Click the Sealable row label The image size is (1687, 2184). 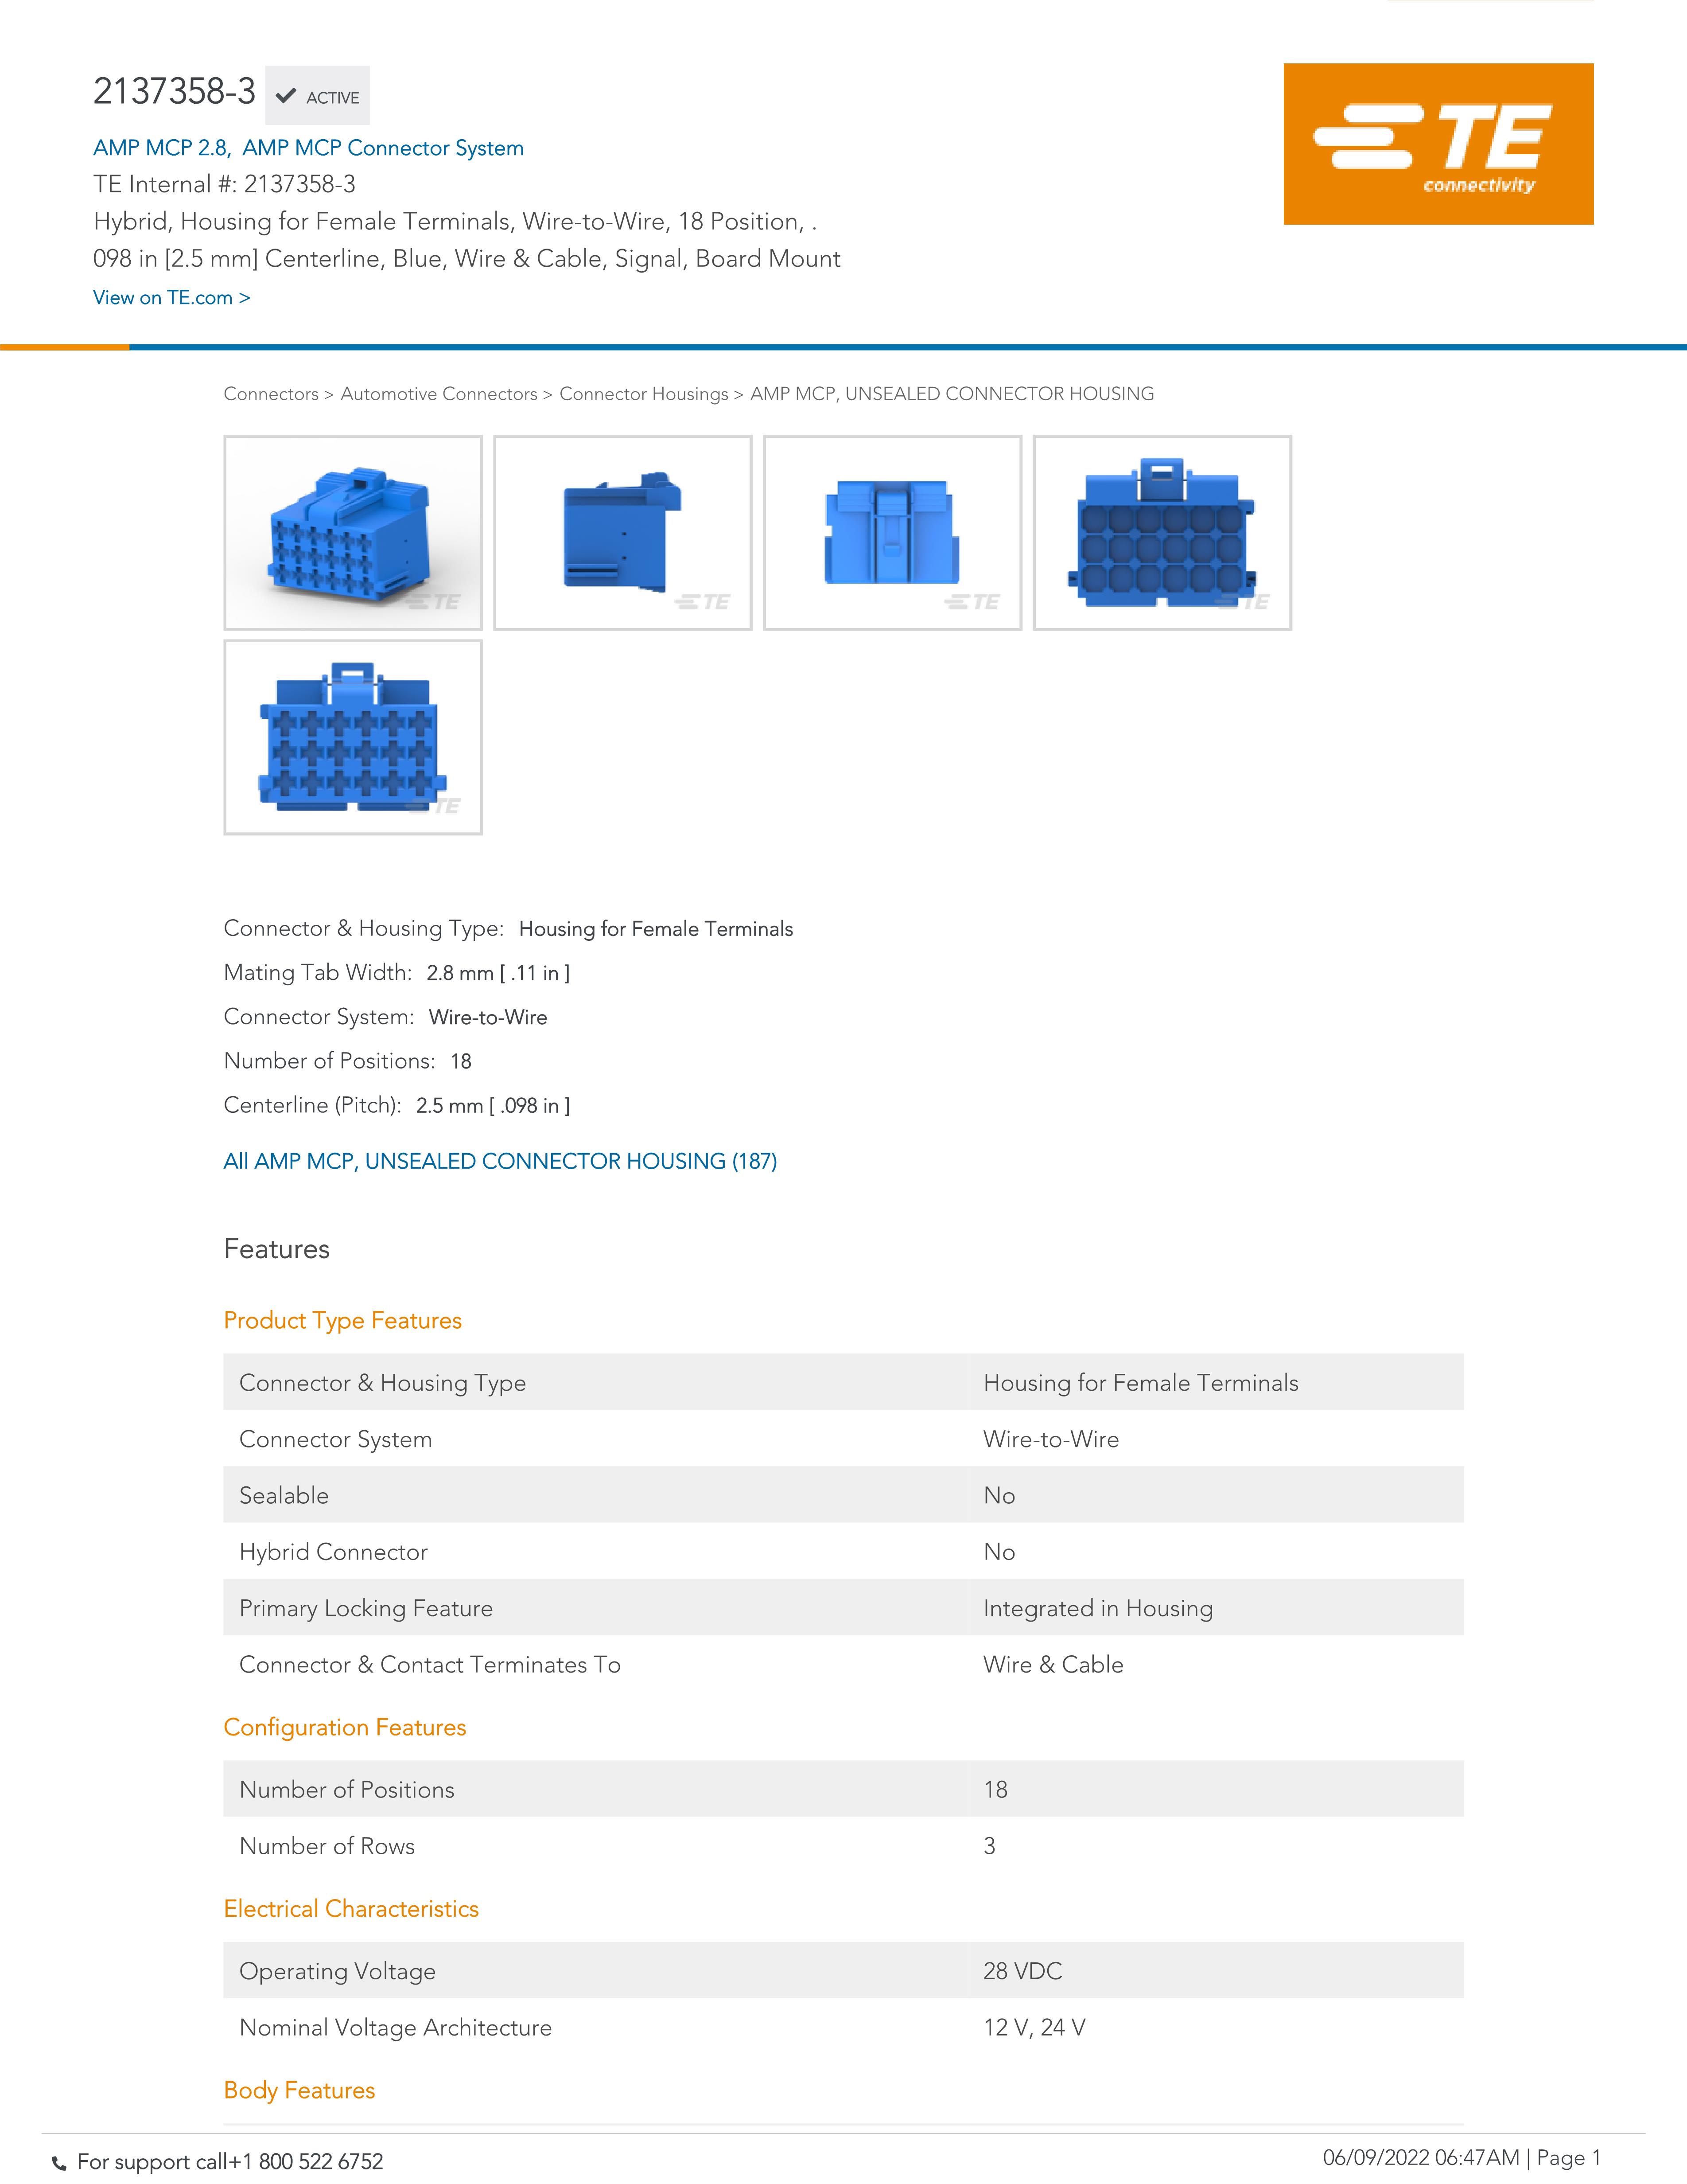pos(284,1496)
